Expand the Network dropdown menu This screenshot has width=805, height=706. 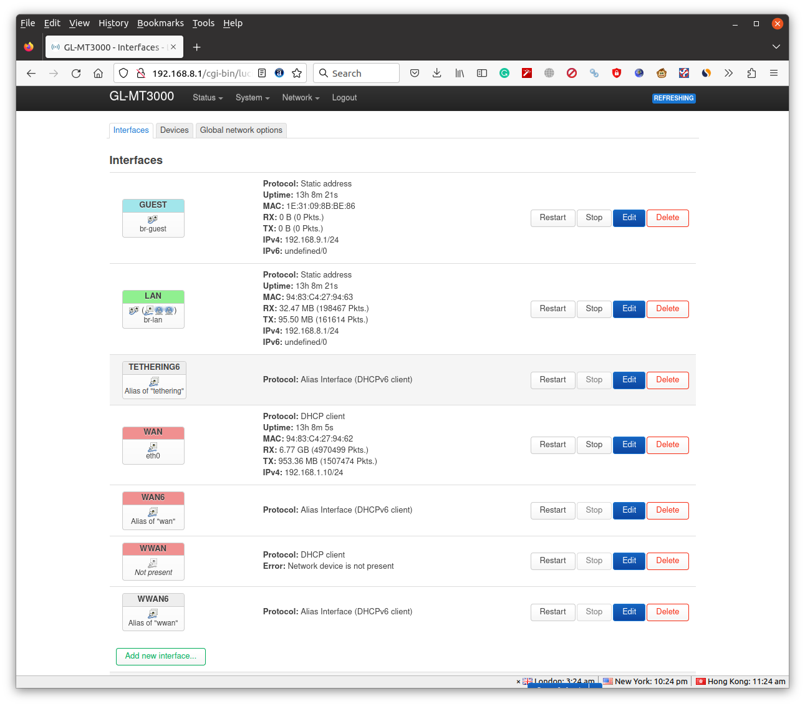[x=301, y=98]
